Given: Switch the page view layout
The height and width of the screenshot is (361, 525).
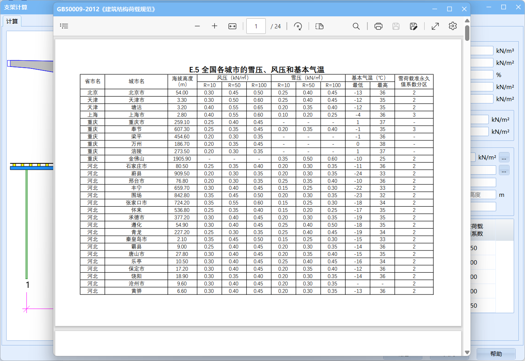Looking at the screenshot, I should pyautogui.click(x=320, y=26).
